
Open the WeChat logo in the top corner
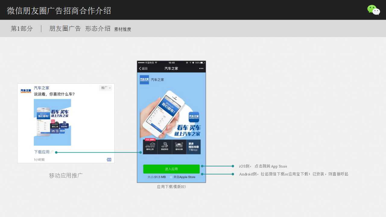pyautogui.click(x=373, y=10)
